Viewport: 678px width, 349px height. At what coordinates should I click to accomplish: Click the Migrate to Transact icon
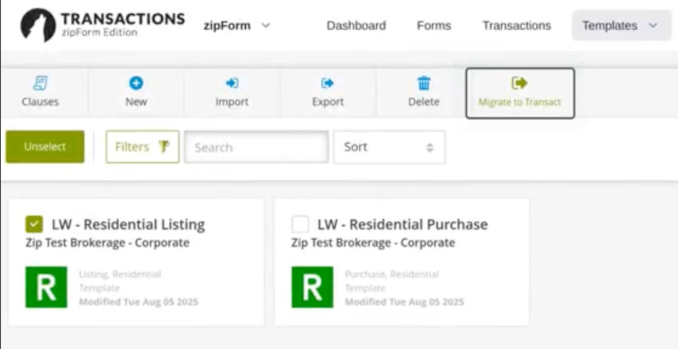coord(519,83)
